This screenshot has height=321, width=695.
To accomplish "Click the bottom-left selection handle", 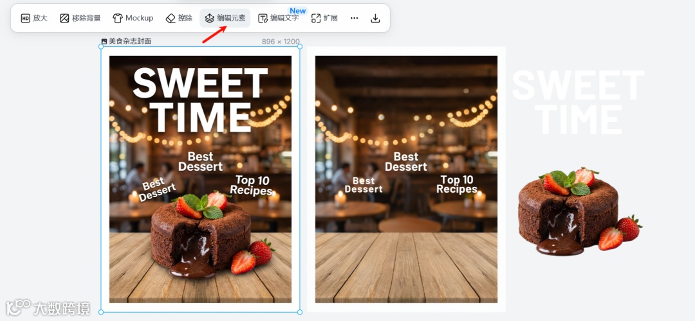I will (101, 312).
